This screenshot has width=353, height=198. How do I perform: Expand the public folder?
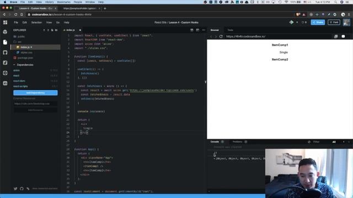[19, 36]
